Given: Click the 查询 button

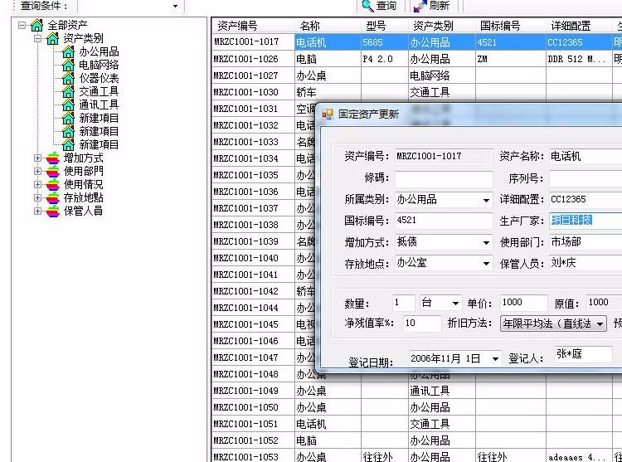Looking at the screenshot, I should pos(379,6).
